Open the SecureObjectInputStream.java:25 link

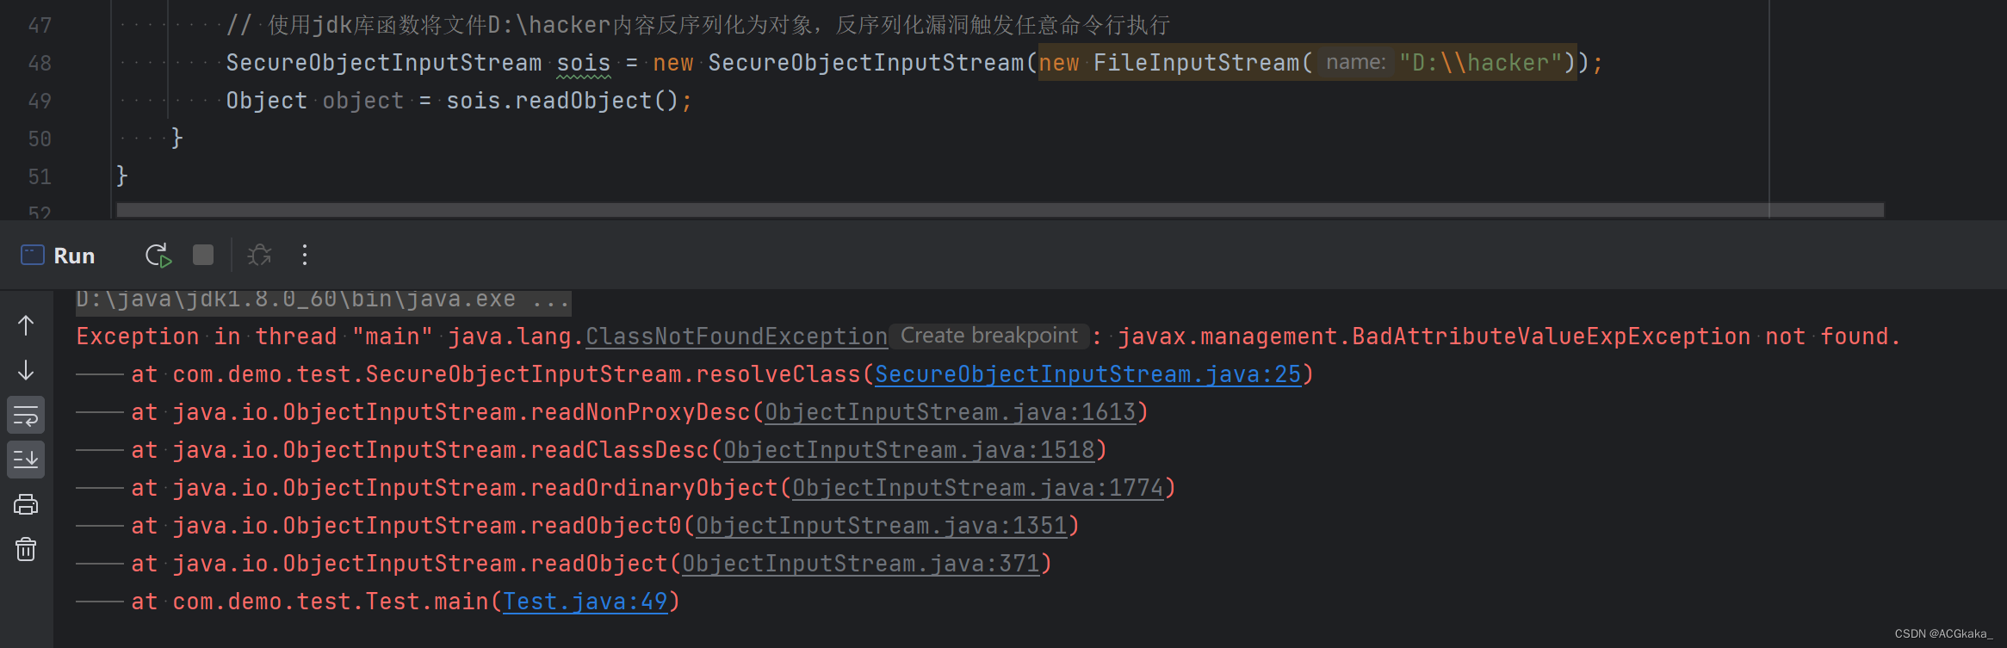1088,374
